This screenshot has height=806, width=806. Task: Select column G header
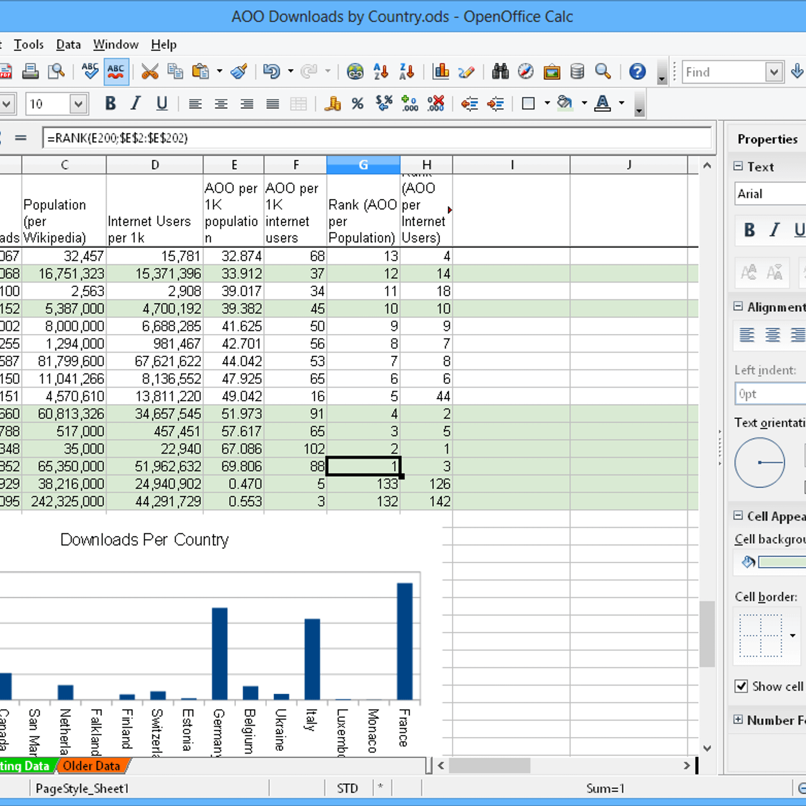363,165
